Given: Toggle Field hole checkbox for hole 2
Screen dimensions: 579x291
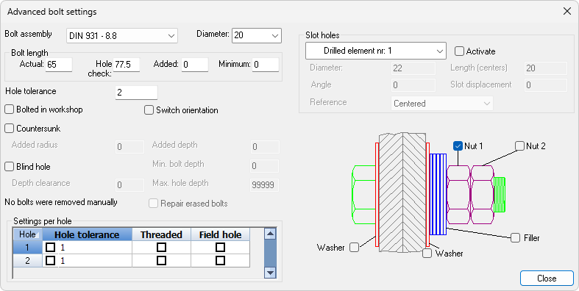Looking at the screenshot, I should [220, 260].
